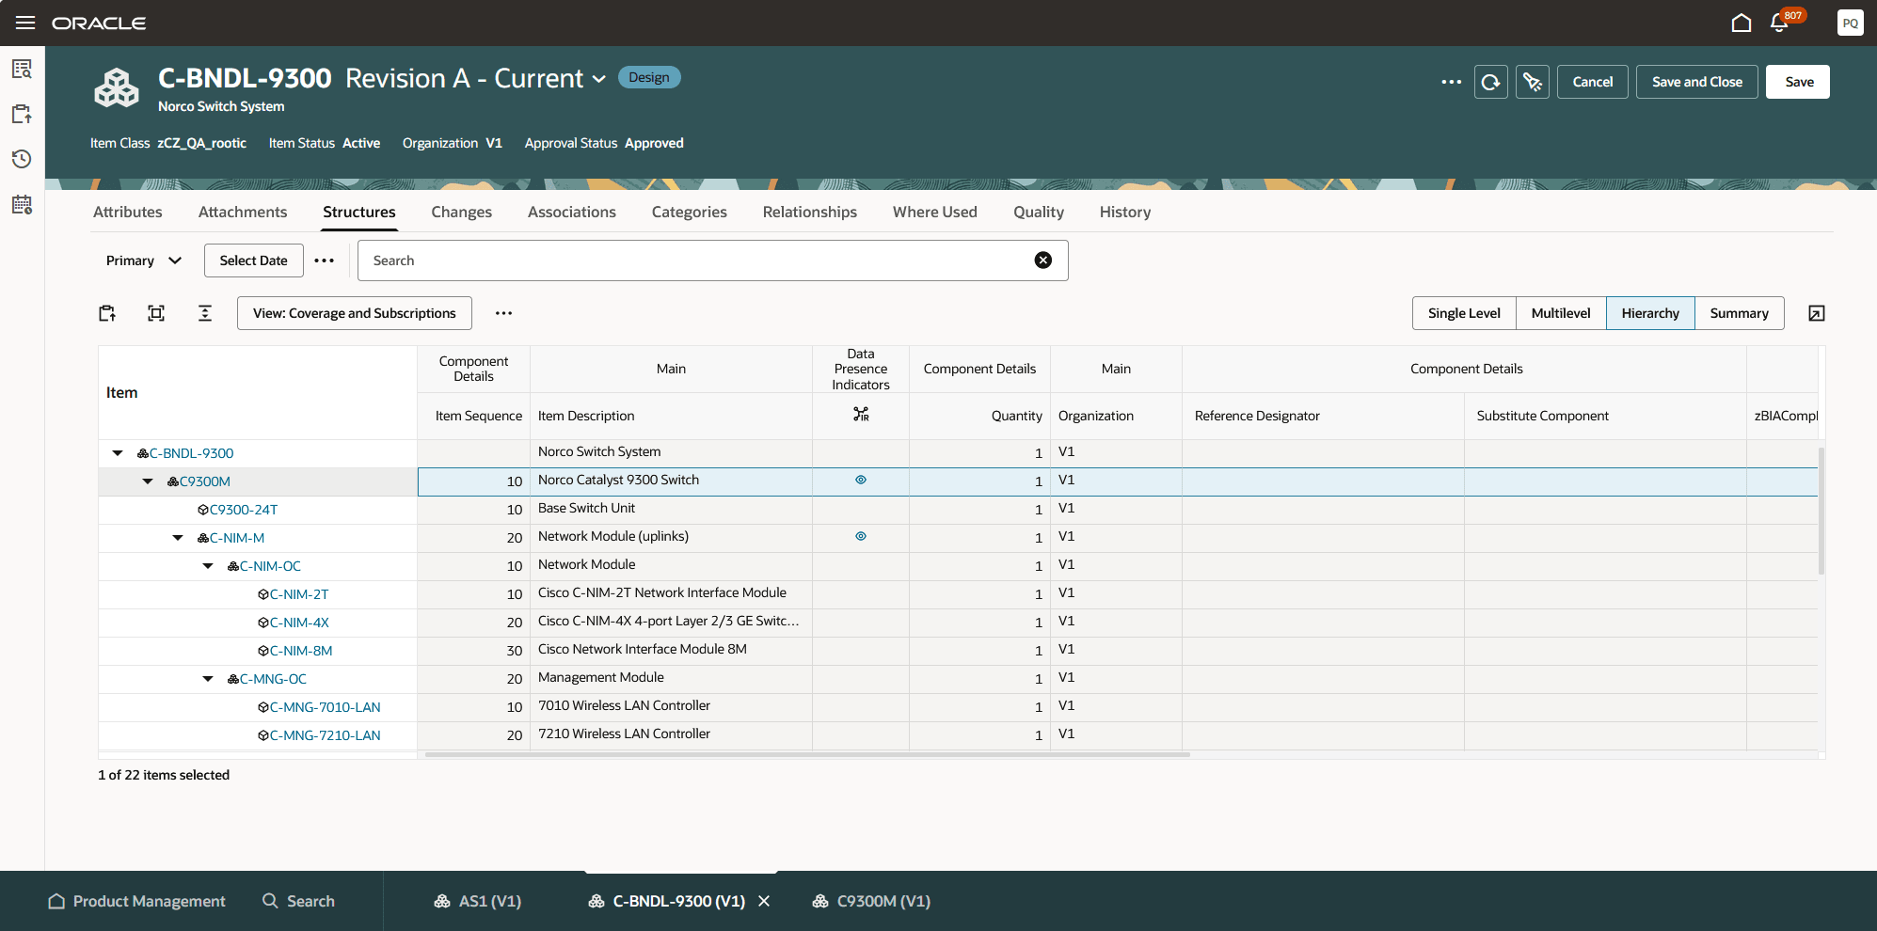Open the Relationships tab
This screenshot has width=1877, height=931.
click(810, 213)
